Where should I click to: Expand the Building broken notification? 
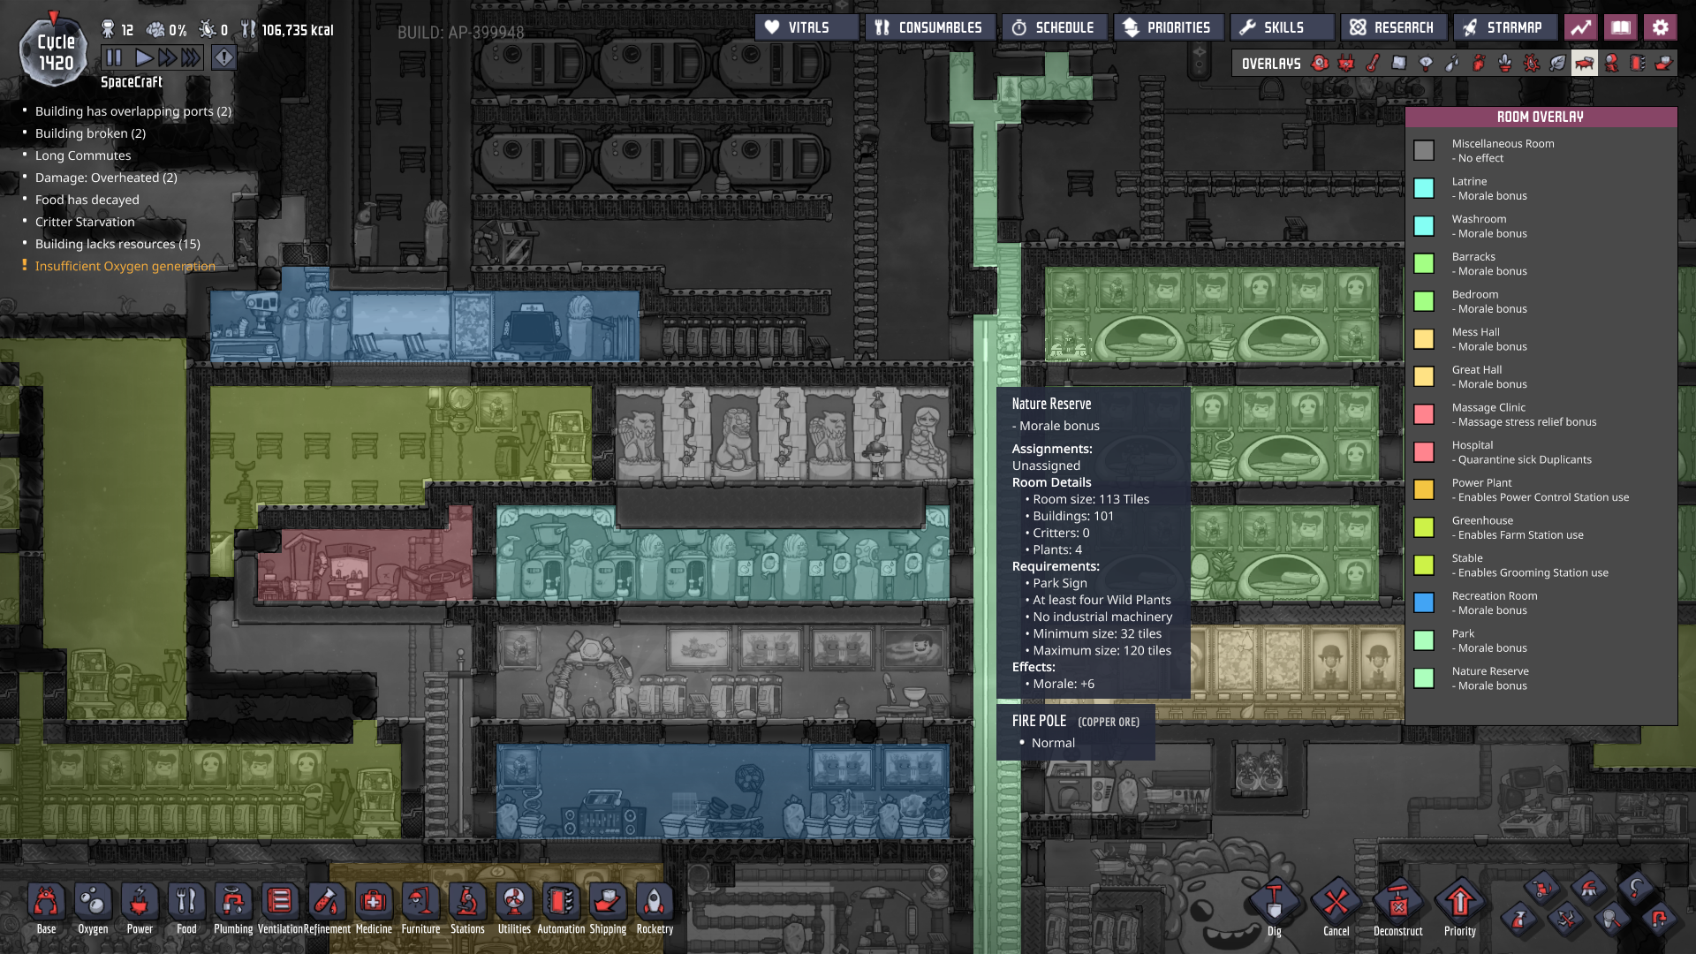click(90, 133)
